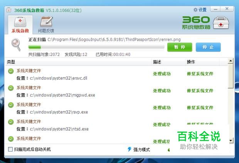Select the path c:\windows\system32\rsvp.exe
Screen dimensions: 239x163
click(59, 112)
